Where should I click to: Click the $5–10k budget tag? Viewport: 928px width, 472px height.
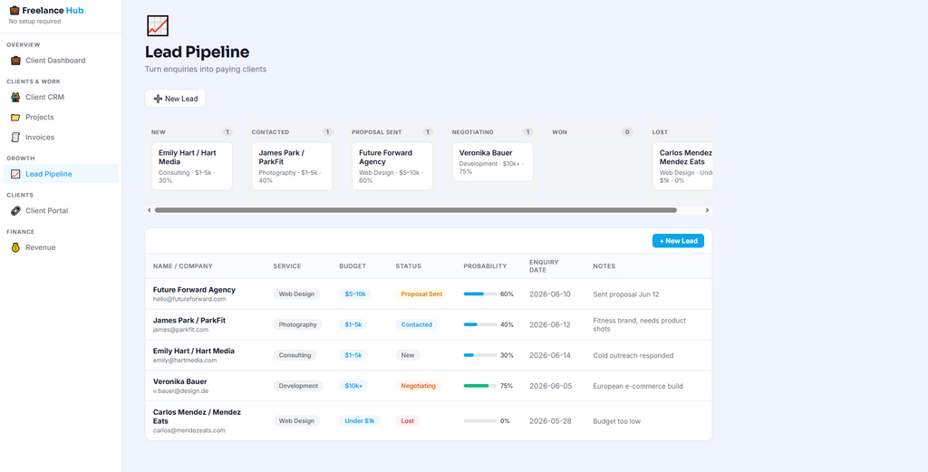(355, 294)
